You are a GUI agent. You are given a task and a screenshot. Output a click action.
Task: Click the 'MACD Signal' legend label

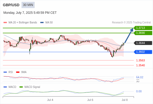32,87
